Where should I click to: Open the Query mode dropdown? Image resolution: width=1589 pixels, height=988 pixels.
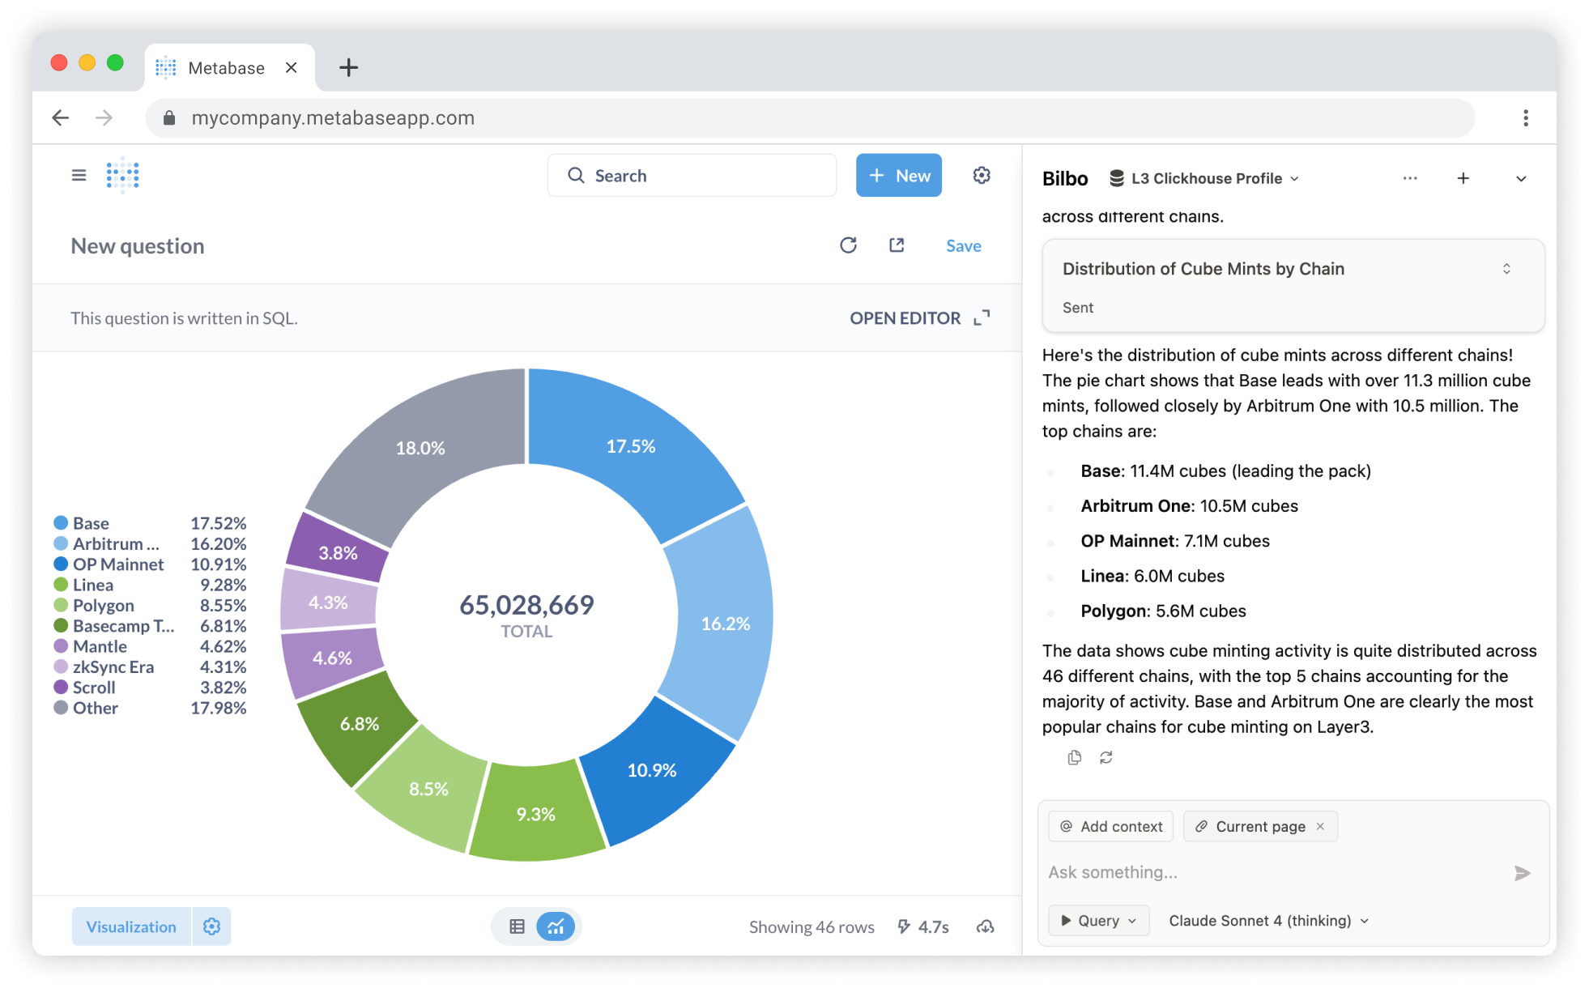click(1099, 921)
